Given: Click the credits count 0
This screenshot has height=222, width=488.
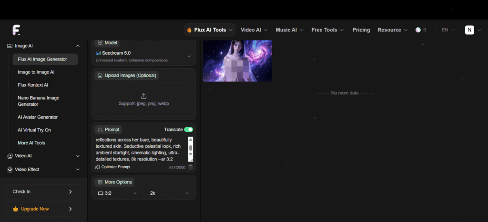Looking at the screenshot, I should [x=425, y=30].
